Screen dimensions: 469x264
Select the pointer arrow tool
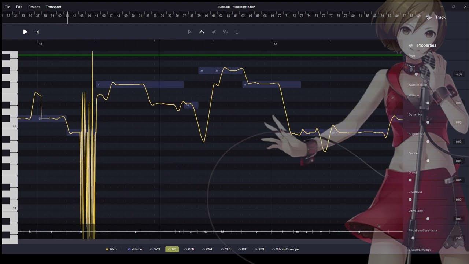pos(190,32)
